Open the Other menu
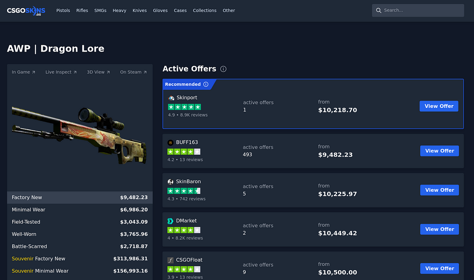The height and width of the screenshot is (280, 474). (229, 11)
